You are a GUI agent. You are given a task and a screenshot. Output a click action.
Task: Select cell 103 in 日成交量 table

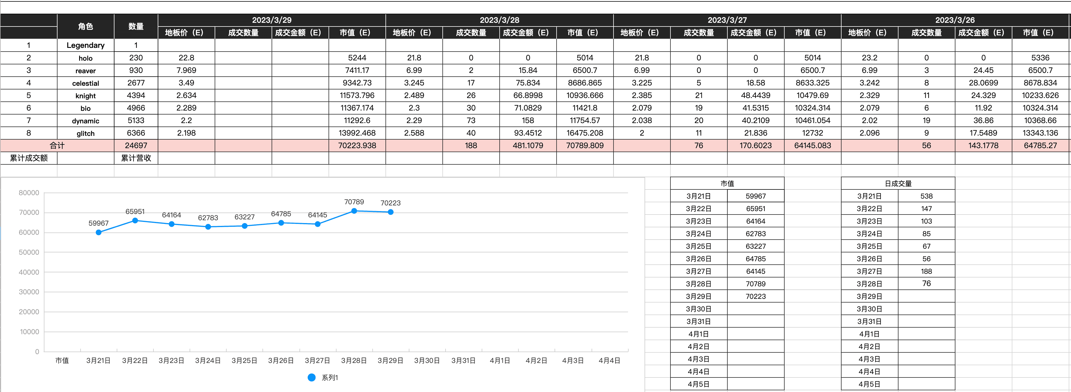pyautogui.click(x=926, y=221)
